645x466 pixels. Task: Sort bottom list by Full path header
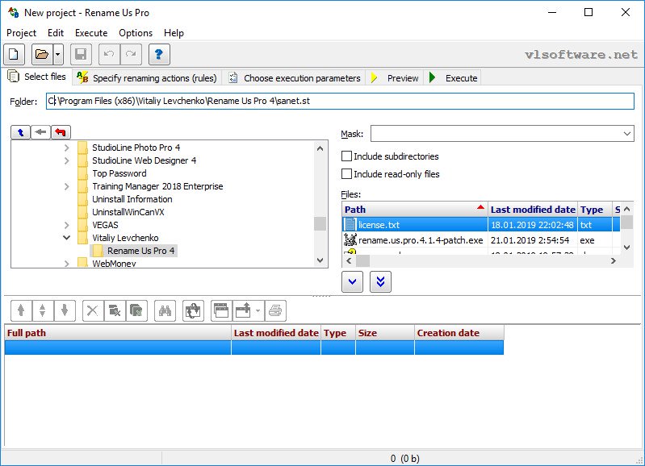118,333
